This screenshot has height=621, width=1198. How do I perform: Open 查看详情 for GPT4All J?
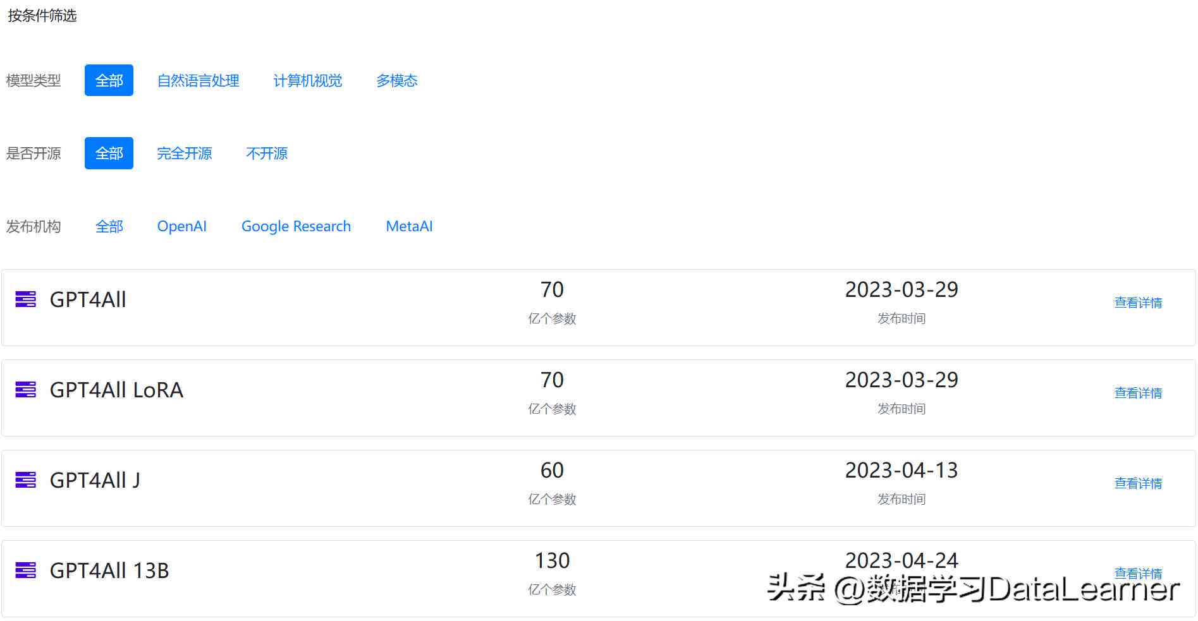[x=1138, y=483]
